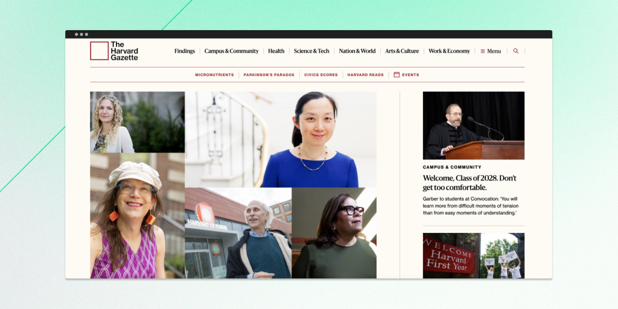This screenshot has height=309, width=618.
Task: Click the hamburger Menu icon
Action: click(x=482, y=51)
